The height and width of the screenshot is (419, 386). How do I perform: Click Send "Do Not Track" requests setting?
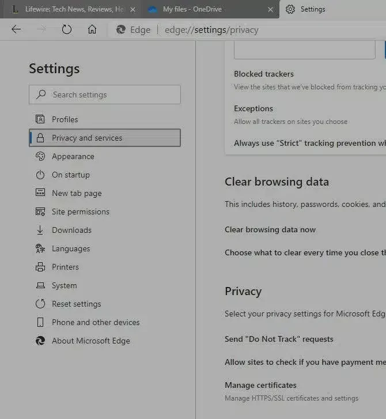pyautogui.click(x=279, y=339)
